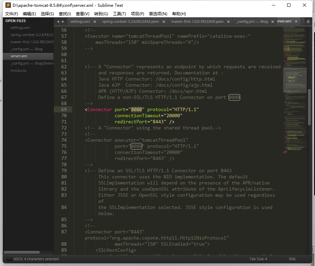Click the tab scroll right arrow
315x266 pixels.
(x=63, y=21)
